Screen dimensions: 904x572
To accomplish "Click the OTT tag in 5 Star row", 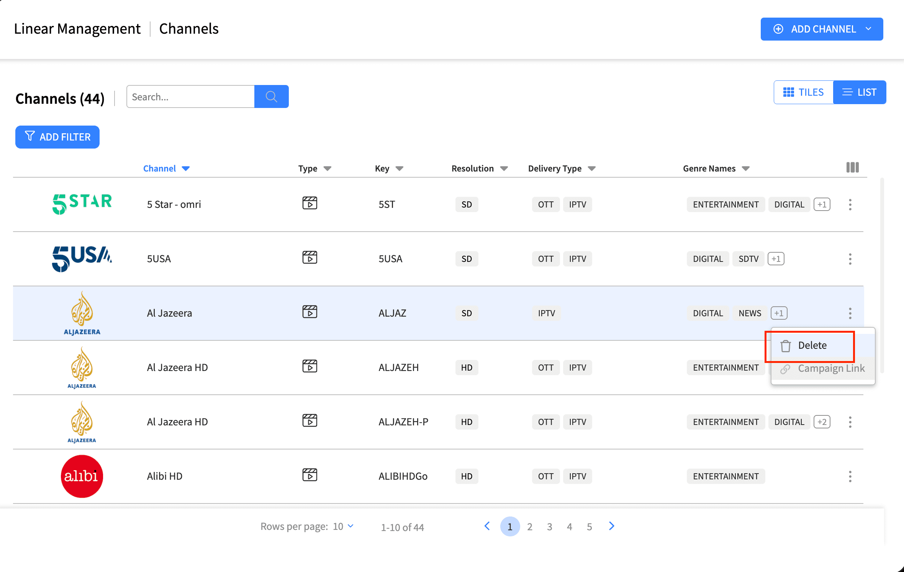I will 546,204.
